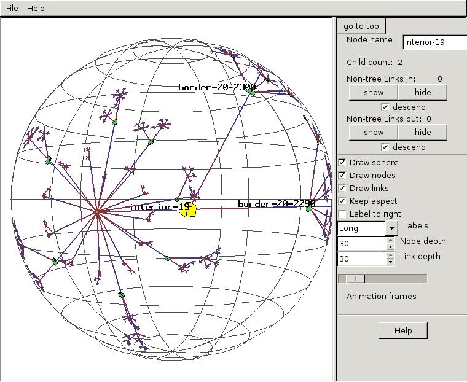Increase Node depth with up arrow

(390, 240)
